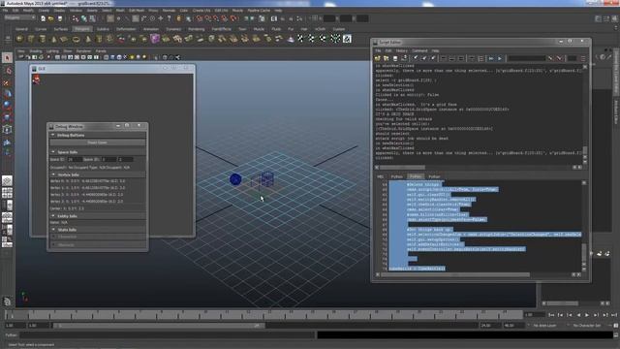This screenshot has height=349, width=620.
Task: Click New Scene icon in status line
Action: tap(43, 18)
